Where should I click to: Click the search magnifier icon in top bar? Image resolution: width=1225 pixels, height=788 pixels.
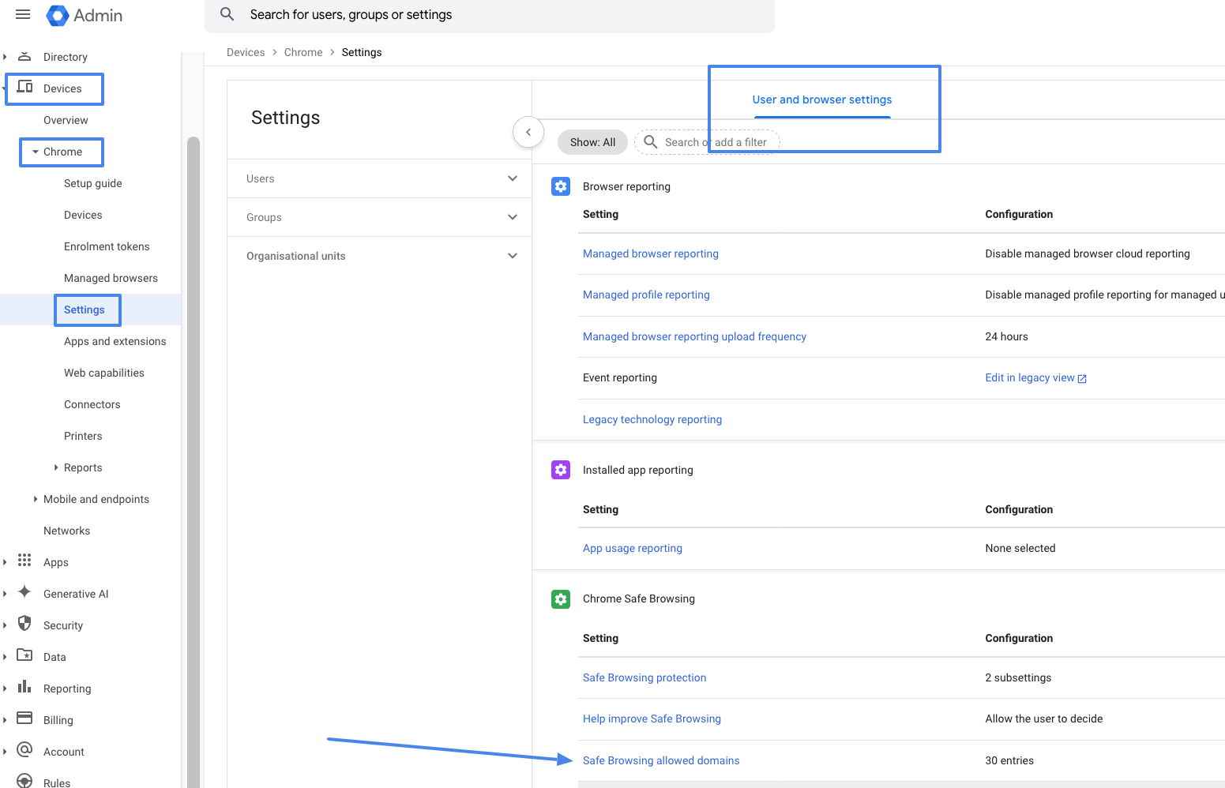[x=227, y=14]
